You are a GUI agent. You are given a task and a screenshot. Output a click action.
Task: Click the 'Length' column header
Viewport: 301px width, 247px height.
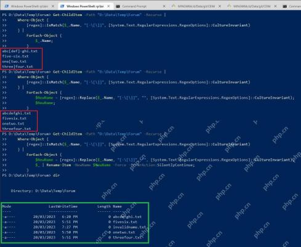[104, 206]
